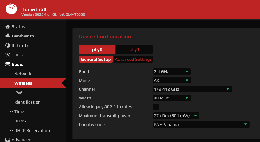This screenshot has width=260, height=142.
Task: Open the Advanced Settings tab
Action: tap(133, 59)
